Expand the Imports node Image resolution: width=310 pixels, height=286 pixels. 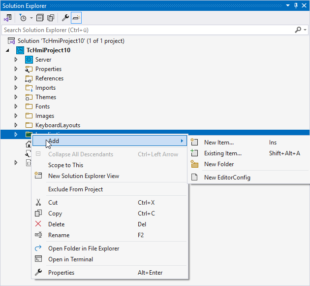tap(16, 88)
